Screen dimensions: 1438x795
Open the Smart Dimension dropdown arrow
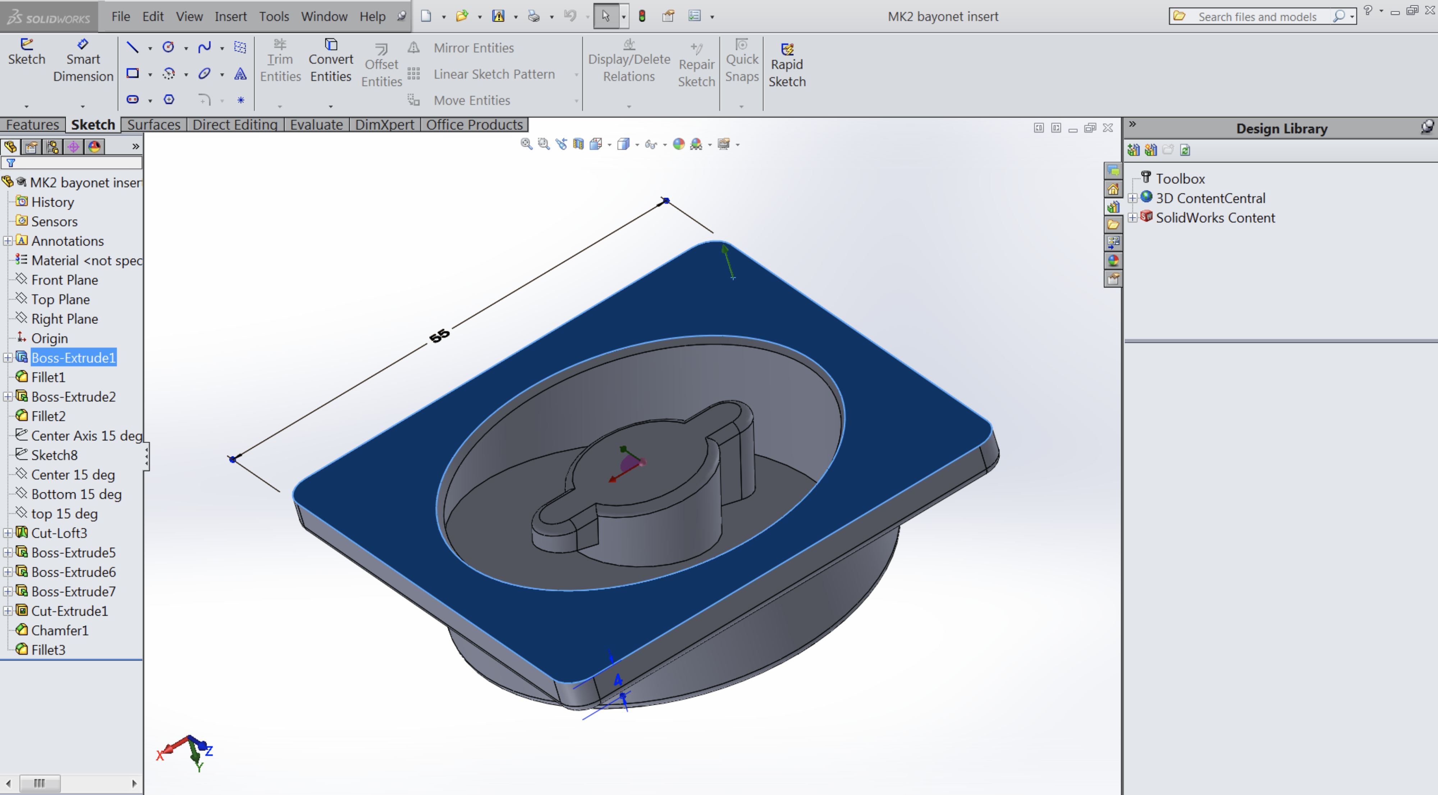click(x=83, y=106)
